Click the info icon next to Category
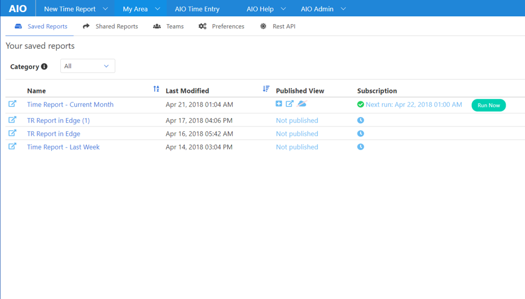Viewport: 525px width, 299px height. pyautogui.click(x=44, y=66)
